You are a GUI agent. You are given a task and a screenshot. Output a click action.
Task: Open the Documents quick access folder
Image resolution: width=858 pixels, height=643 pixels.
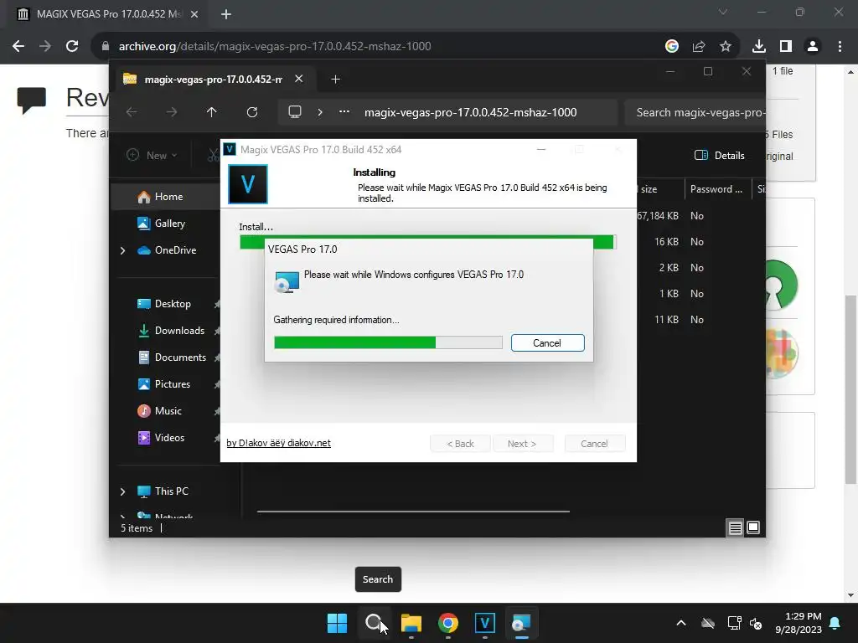pyautogui.click(x=180, y=358)
